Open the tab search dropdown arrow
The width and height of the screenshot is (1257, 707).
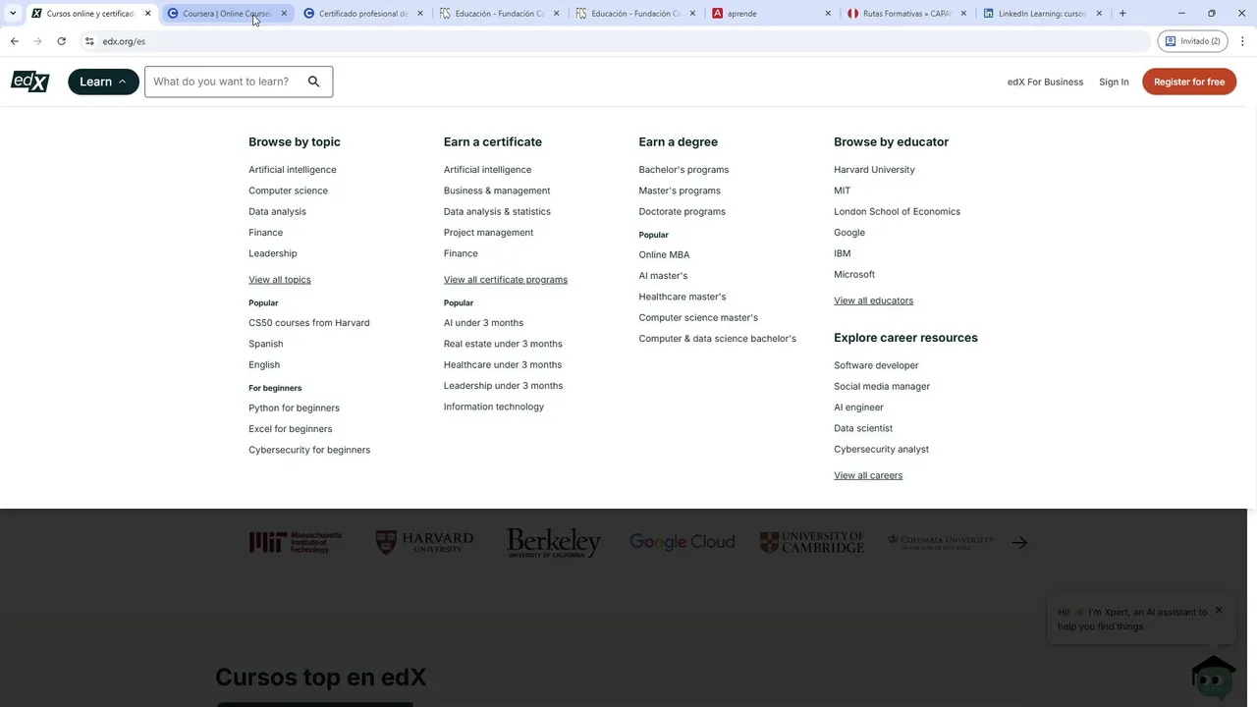tap(12, 14)
